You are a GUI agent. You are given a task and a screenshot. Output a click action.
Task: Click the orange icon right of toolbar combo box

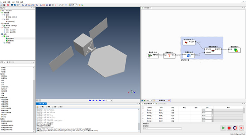pos(79,5)
